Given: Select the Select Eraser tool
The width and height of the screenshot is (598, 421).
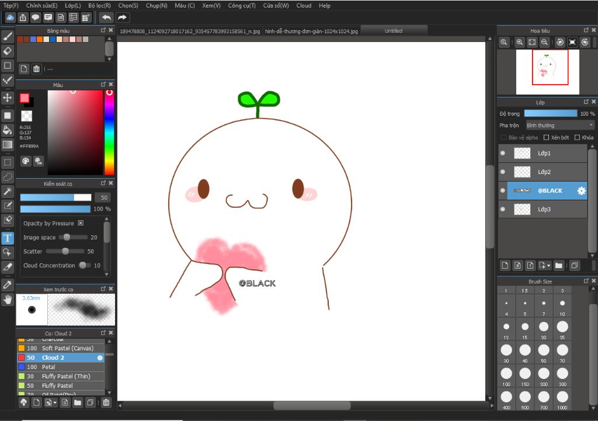Looking at the screenshot, I should 8,220.
